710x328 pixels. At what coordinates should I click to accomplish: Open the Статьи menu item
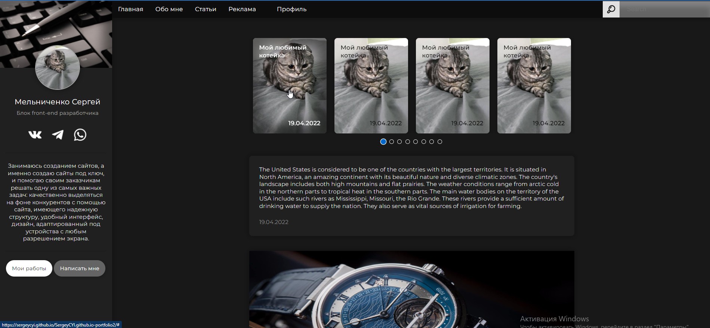(x=206, y=9)
